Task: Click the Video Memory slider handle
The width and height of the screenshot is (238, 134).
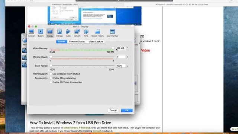Action: click(x=113, y=48)
